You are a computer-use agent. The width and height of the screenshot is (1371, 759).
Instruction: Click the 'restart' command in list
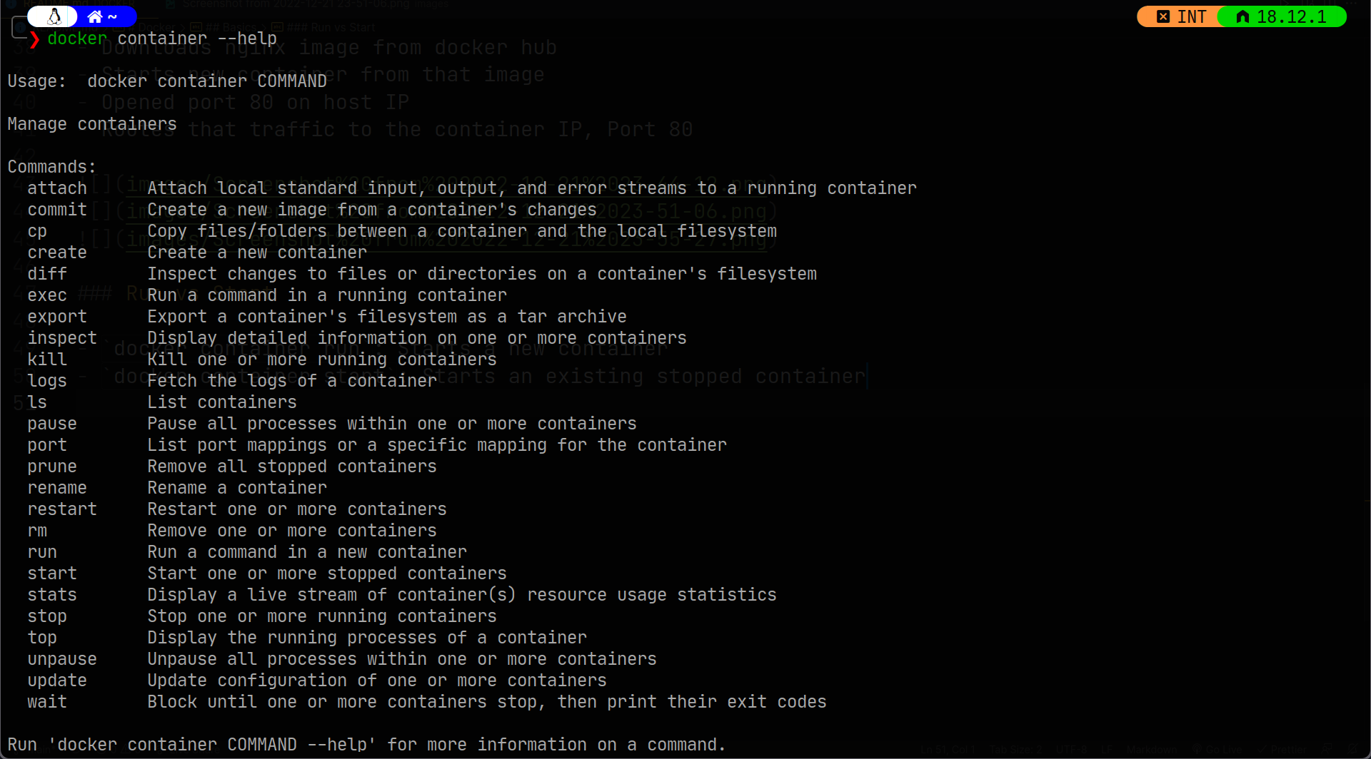point(62,509)
